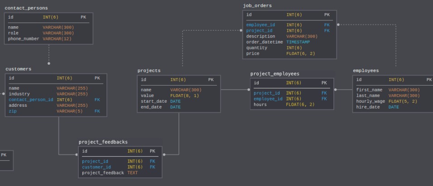Click customer_id foreign key in project_feedbacks
This screenshot has width=433, height=186.
click(96, 167)
